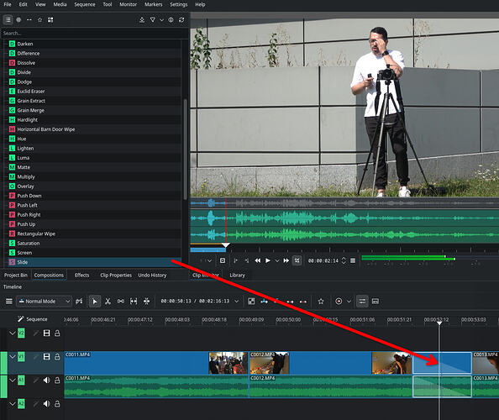Mute the A1 audio track
Image resolution: width=499 pixels, height=420 pixels.
point(46,381)
